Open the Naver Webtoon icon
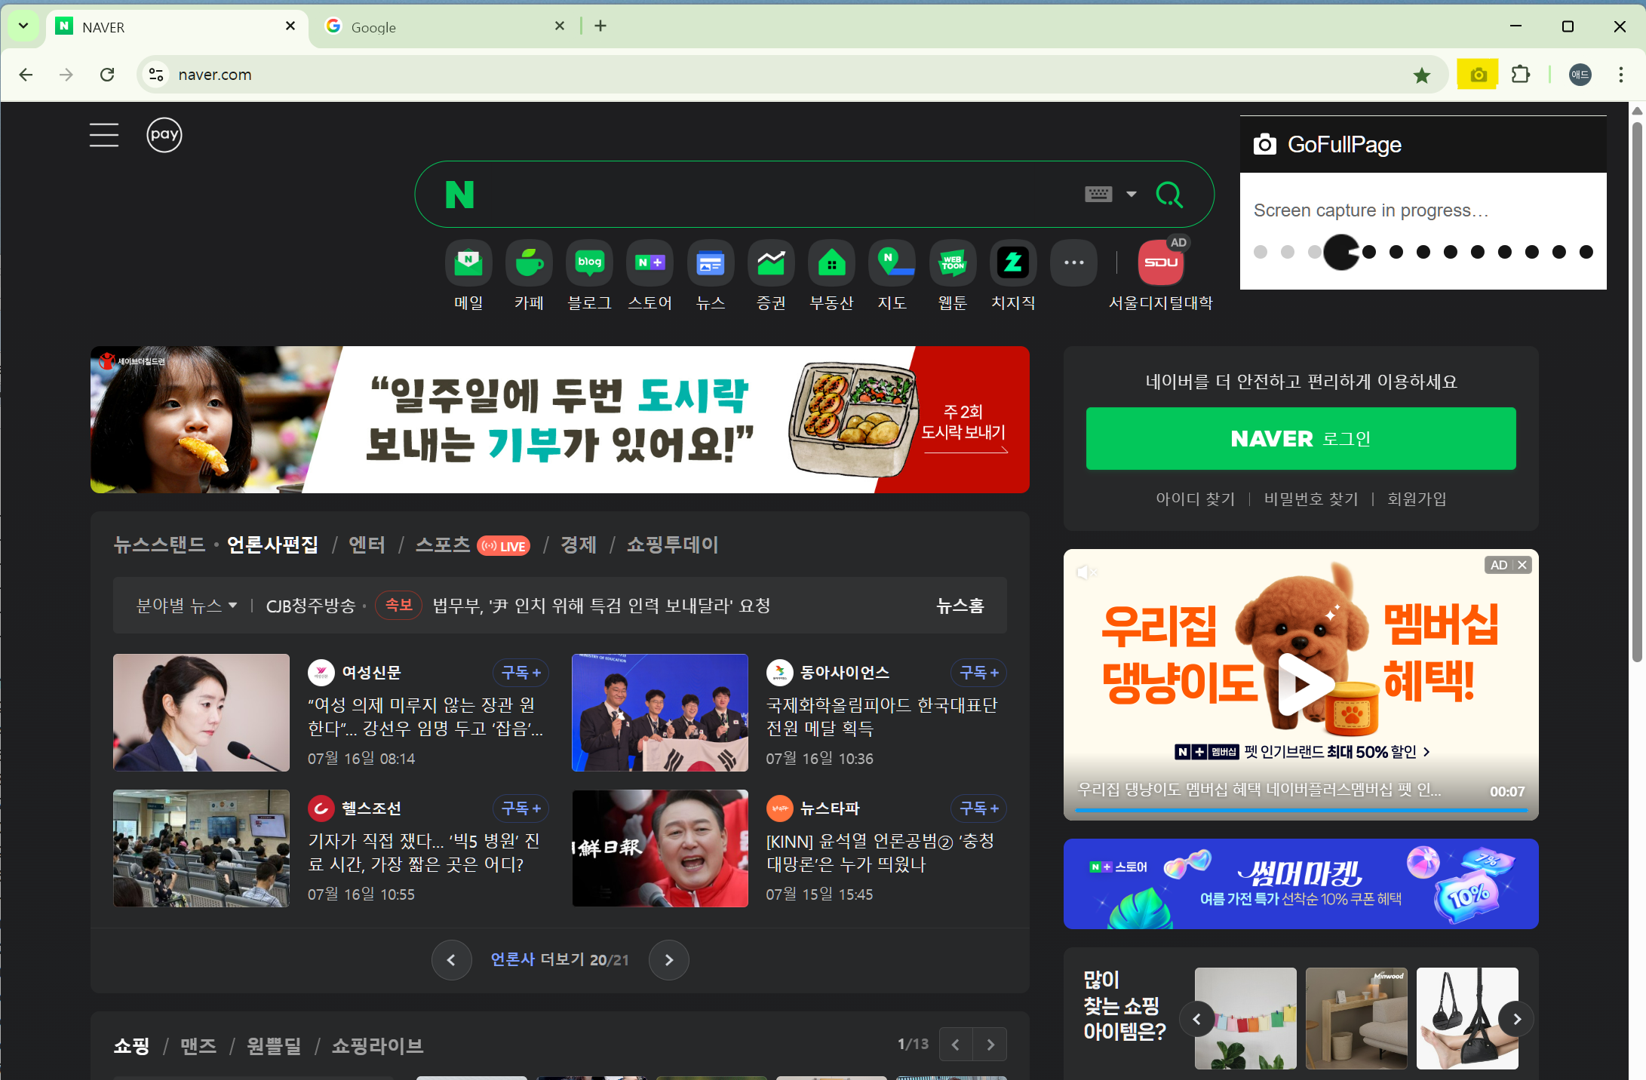This screenshot has height=1080, width=1646. point(952,263)
